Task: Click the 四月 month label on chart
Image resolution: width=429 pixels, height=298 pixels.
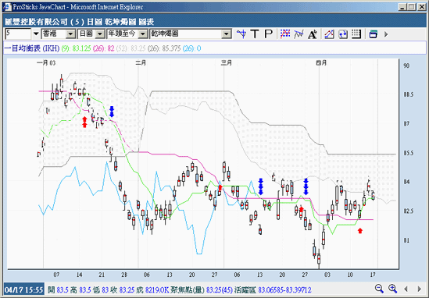Action: coord(321,63)
